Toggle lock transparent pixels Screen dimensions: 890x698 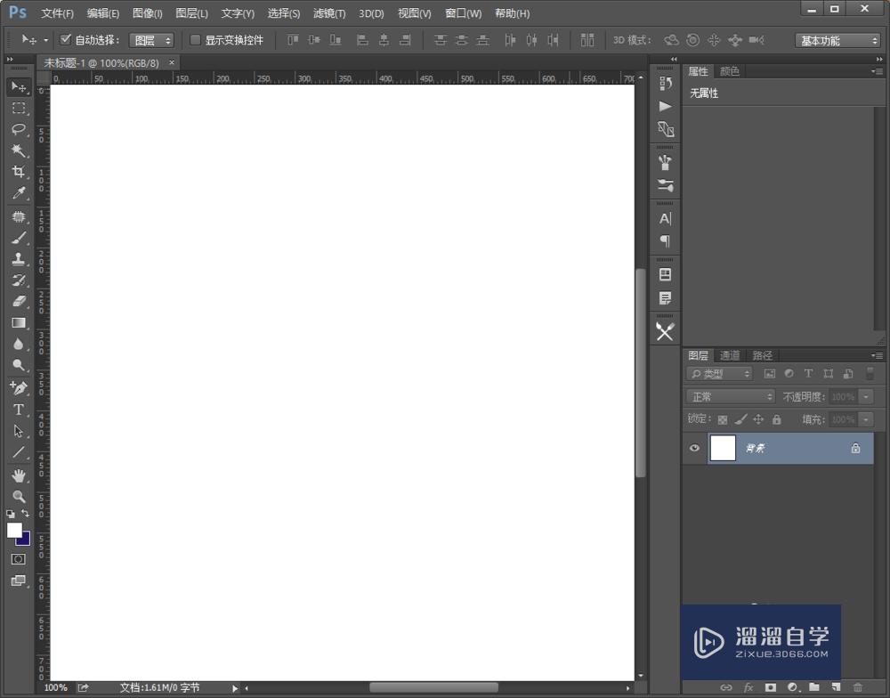[x=723, y=419]
